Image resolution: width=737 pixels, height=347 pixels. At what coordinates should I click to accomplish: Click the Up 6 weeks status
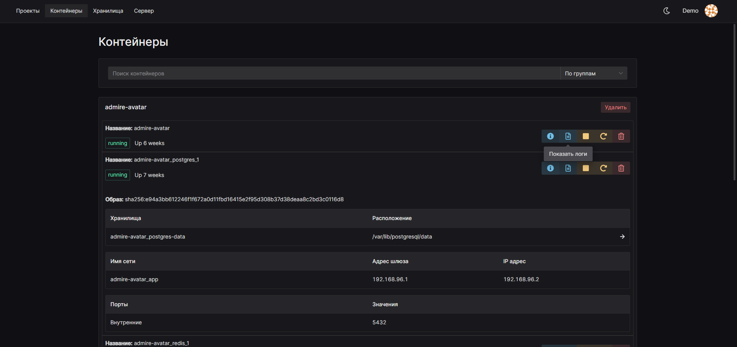pyautogui.click(x=149, y=143)
